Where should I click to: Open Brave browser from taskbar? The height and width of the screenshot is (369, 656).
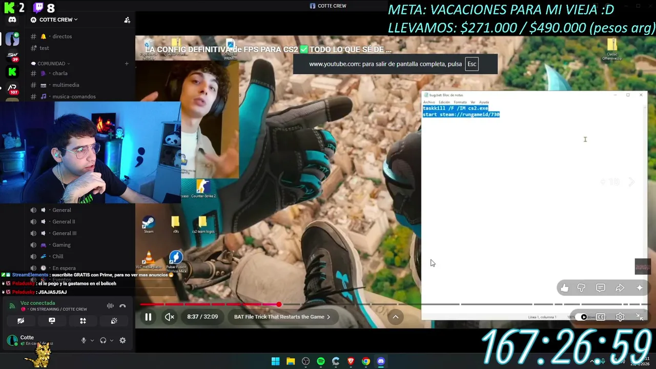tap(351, 361)
